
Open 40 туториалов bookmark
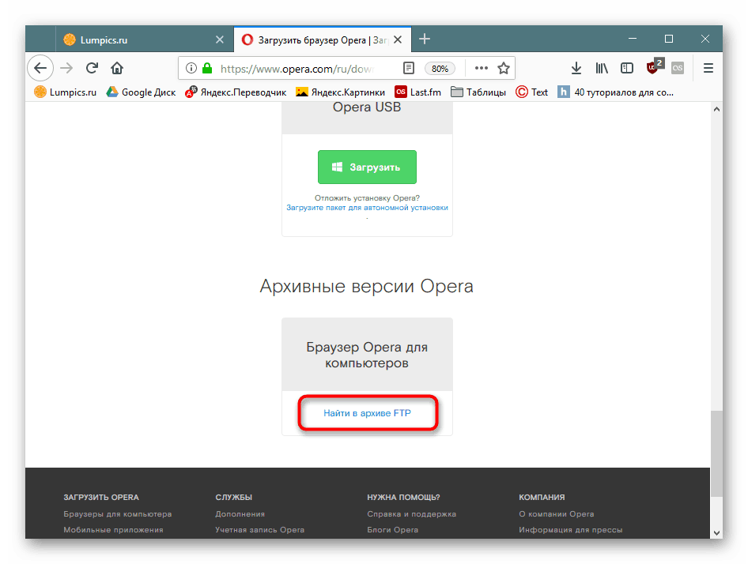click(616, 92)
